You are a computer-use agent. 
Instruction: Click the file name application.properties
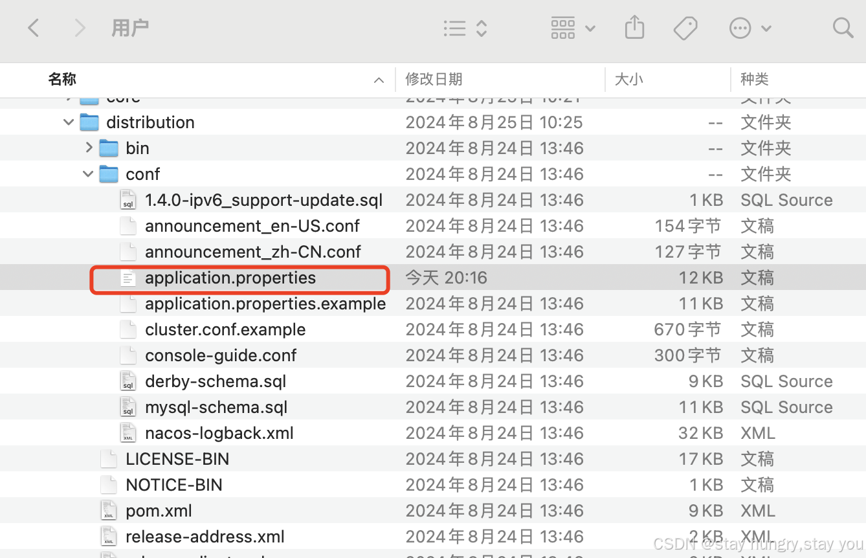pyautogui.click(x=230, y=278)
